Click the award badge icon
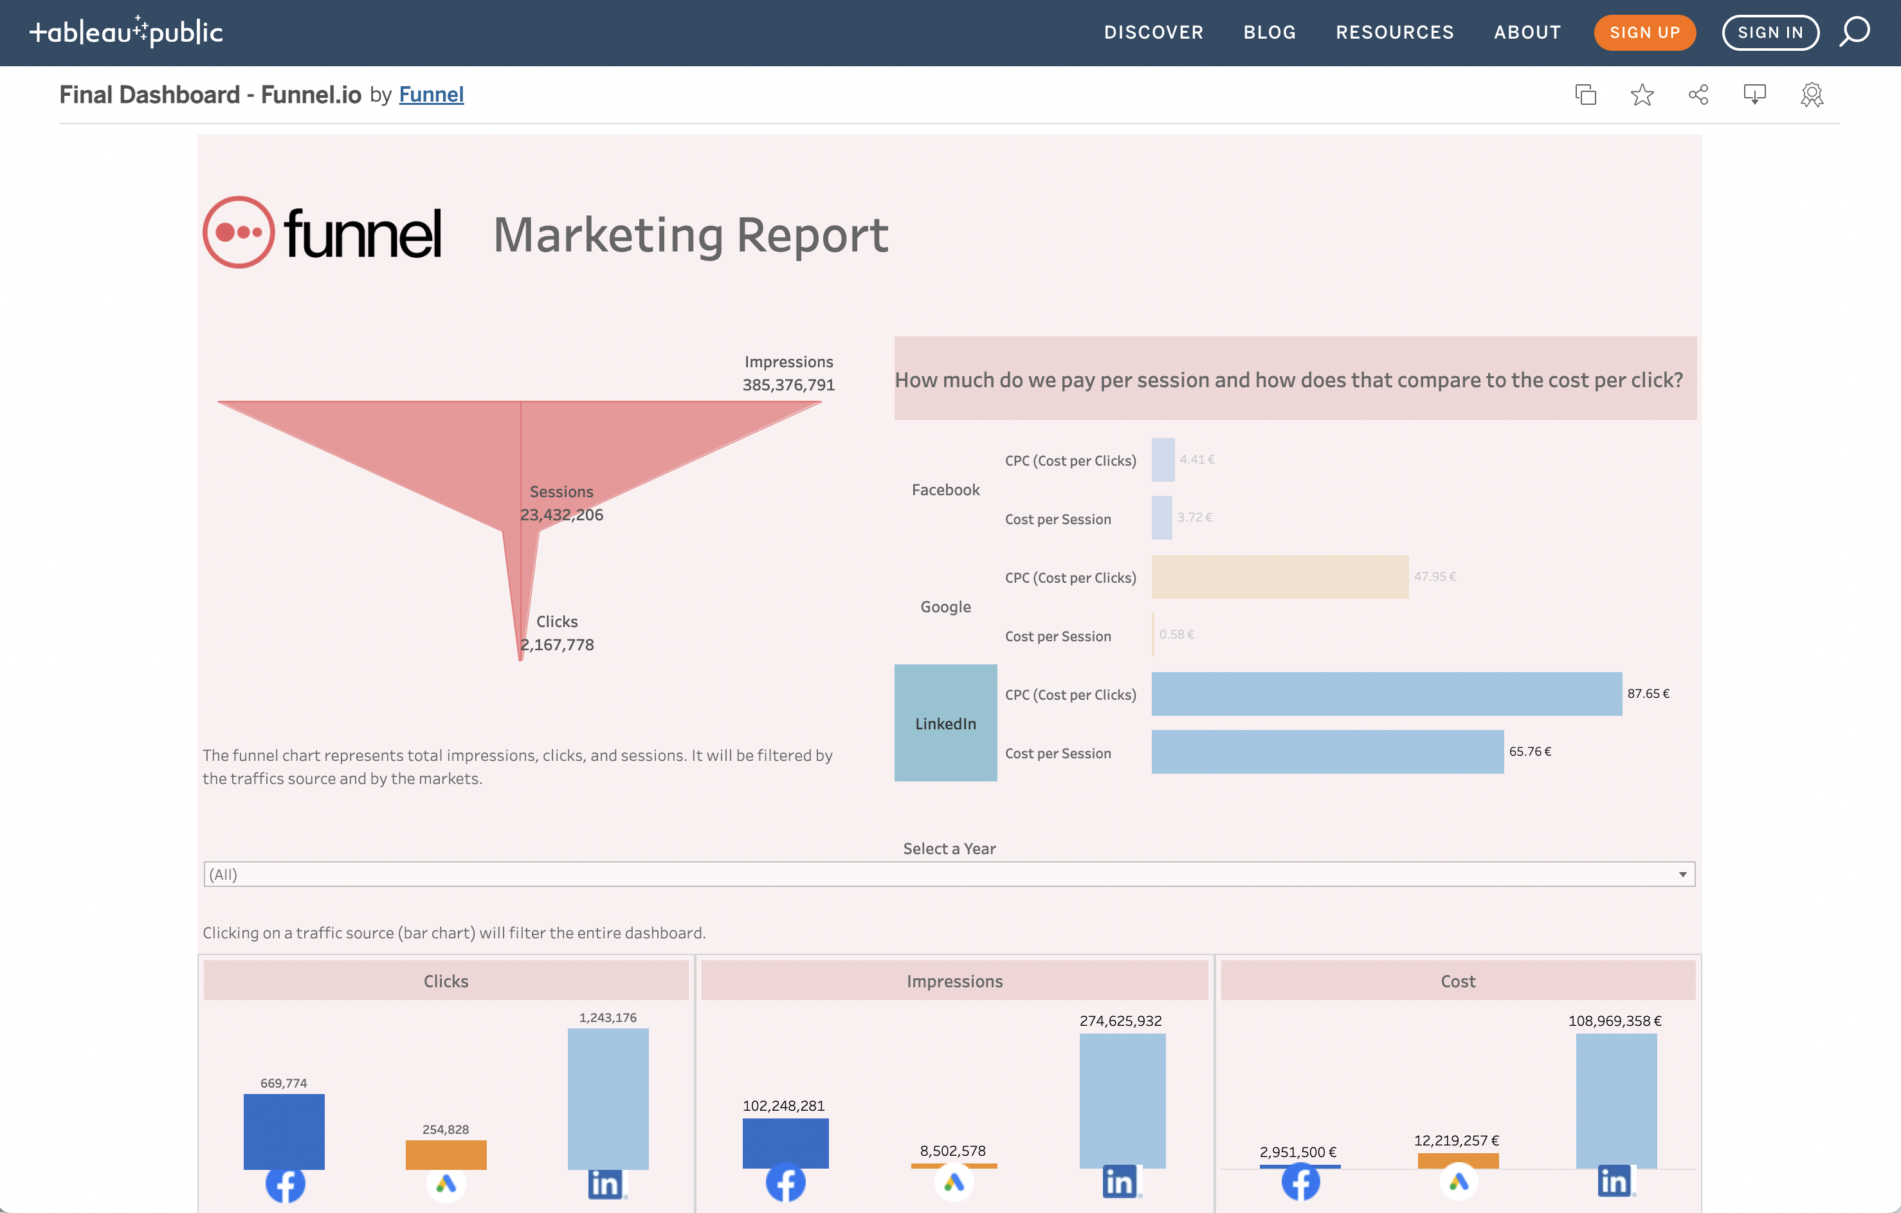This screenshot has height=1213, width=1901. point(1812,94)
